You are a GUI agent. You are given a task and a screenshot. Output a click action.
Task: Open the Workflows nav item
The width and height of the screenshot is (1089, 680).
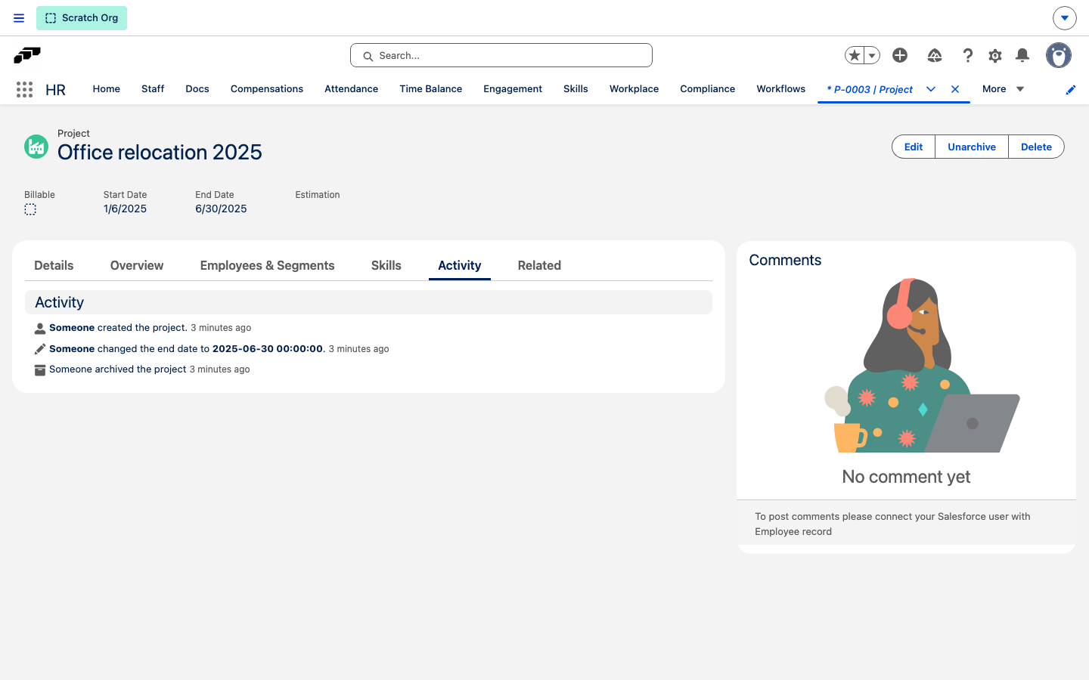pyautogui.click(x=781, y=89)
